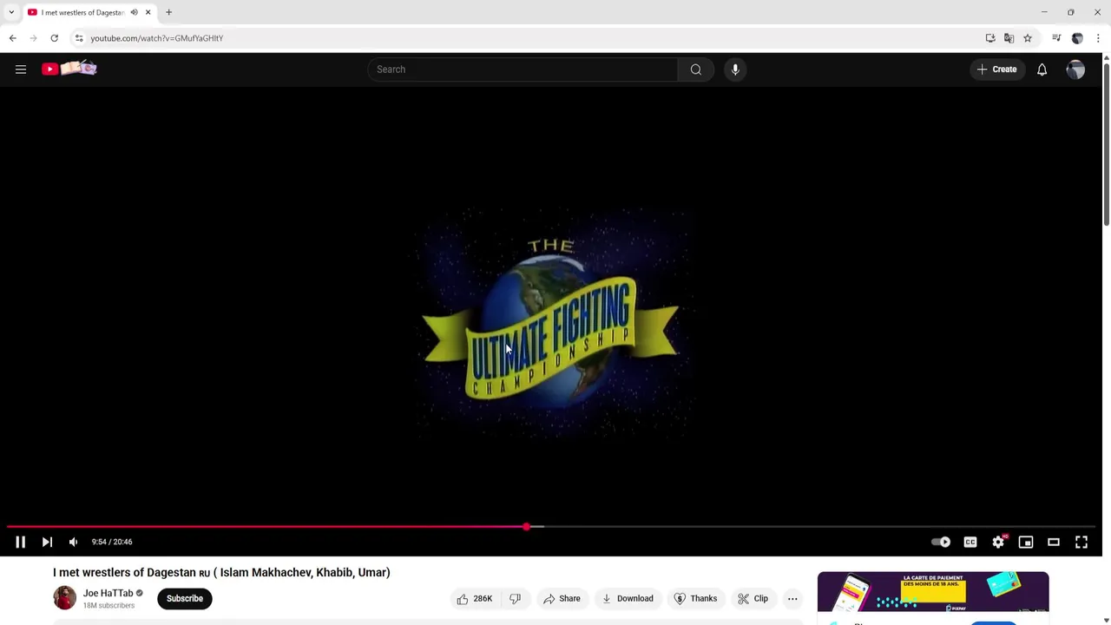
Task: Translate this page icon
Action: click(x=1009, y=38)
